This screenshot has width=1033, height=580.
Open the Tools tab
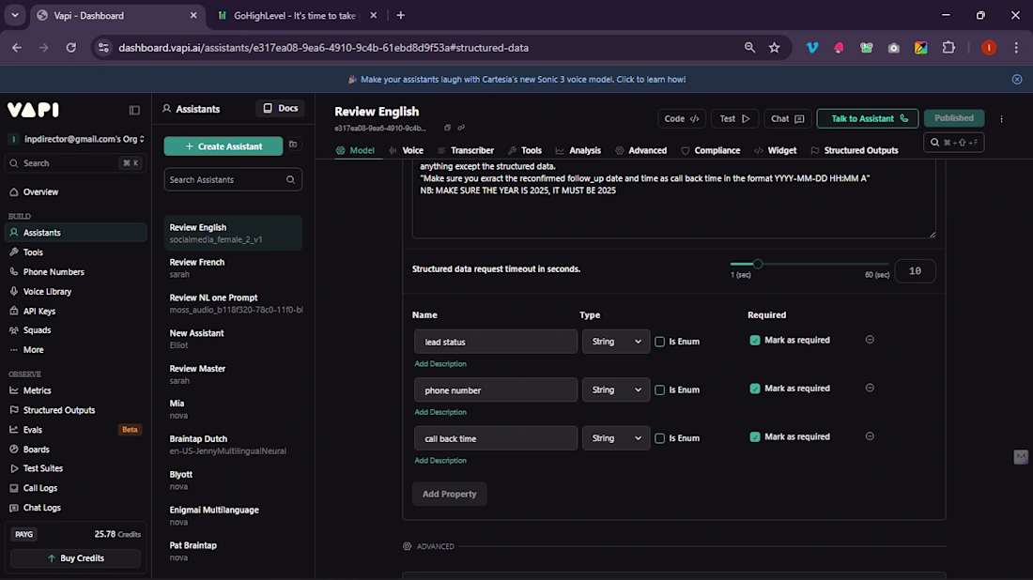pos(524,150)
